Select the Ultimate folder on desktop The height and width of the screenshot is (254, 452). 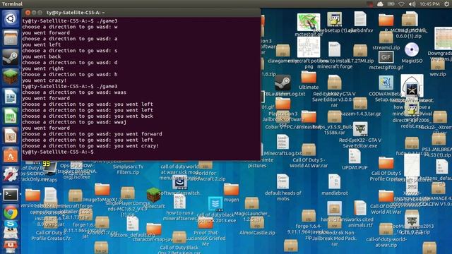click(309, 77)
